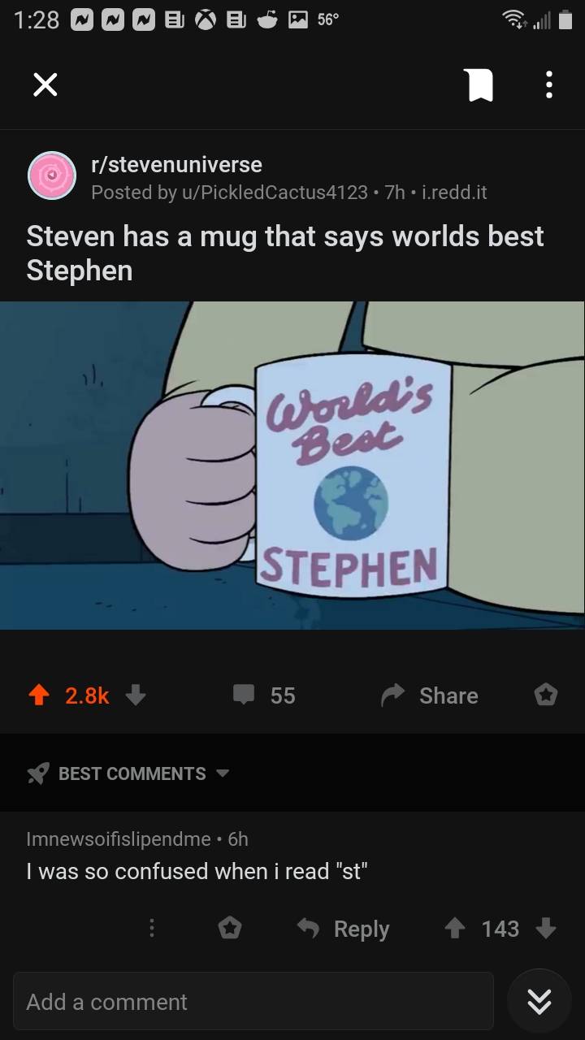Image resolution: width=585 pixels, height=1040 pixels.
Task: Focus the Add a comment field
Action: tap(253, 1002)
